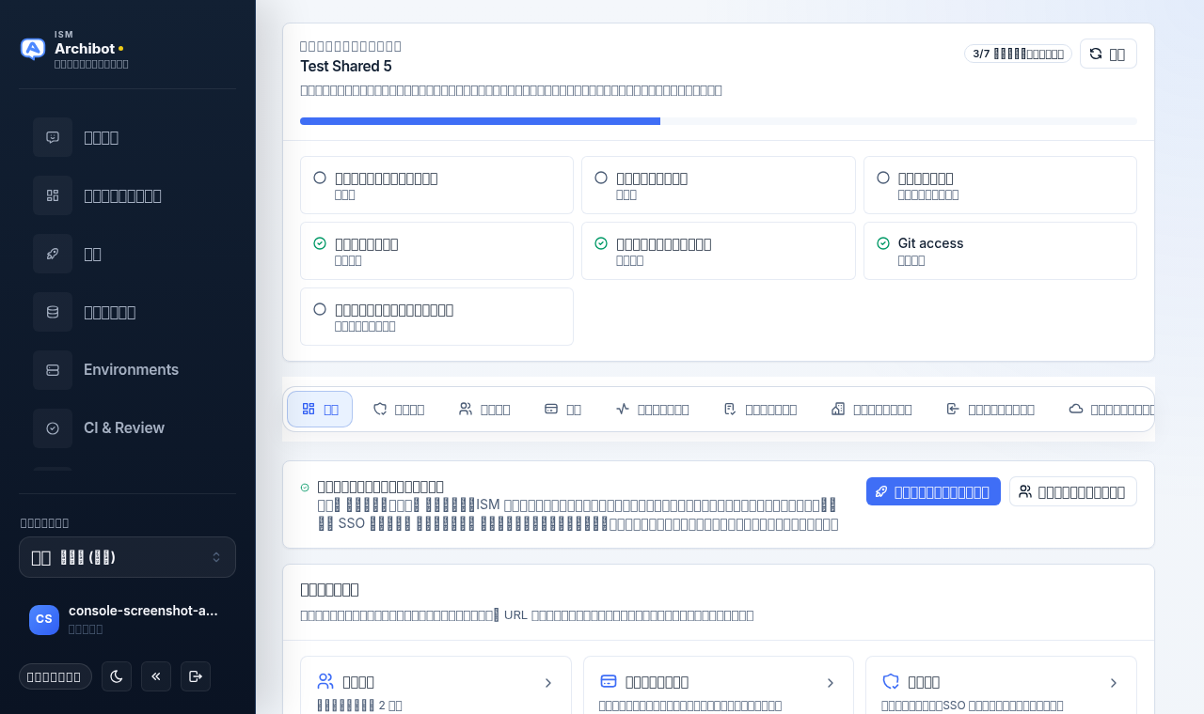Click the Environments server icon
Screen dimensions: 1204x714
click(x=53, y=370)
